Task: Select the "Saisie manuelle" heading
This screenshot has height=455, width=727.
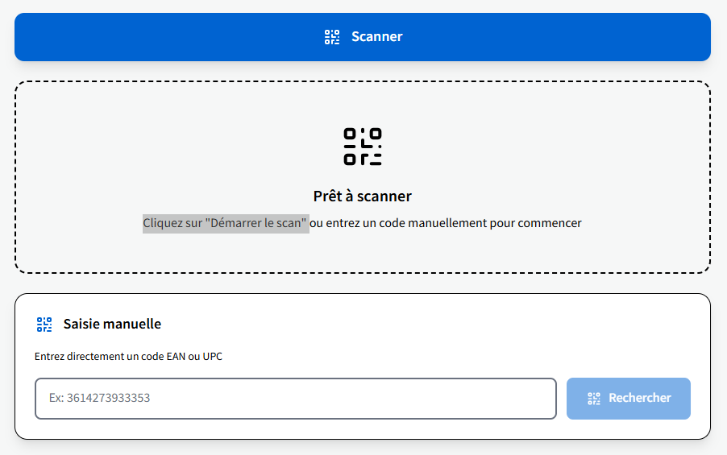Action: [112, 325]
